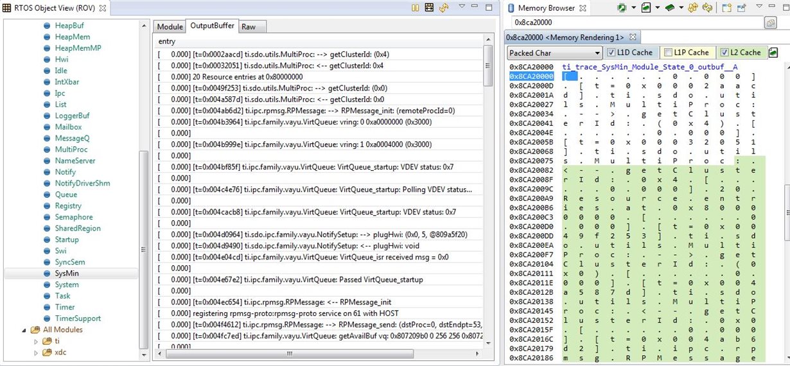The height and width of the screenshot is (366, 790).
Task: Select HeapBuf module in the tree
Action: (x=69, y=26)
